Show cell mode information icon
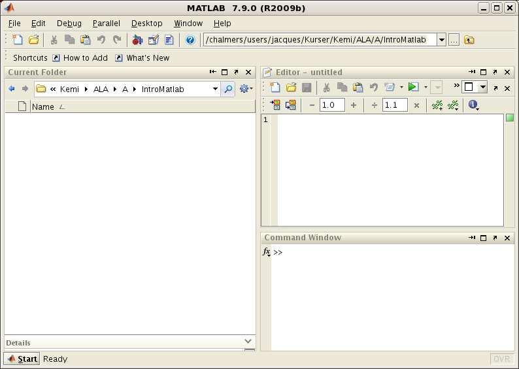Viewport: 519px width, 369px height. (473, 104)
